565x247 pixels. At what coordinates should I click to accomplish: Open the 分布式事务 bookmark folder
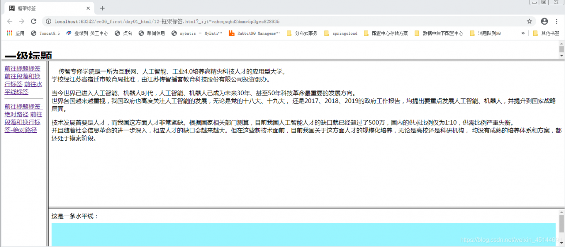[x=302, y=33]
